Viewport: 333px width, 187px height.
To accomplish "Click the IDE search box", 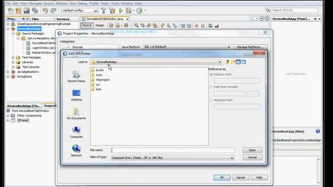I will pos(291,10).
